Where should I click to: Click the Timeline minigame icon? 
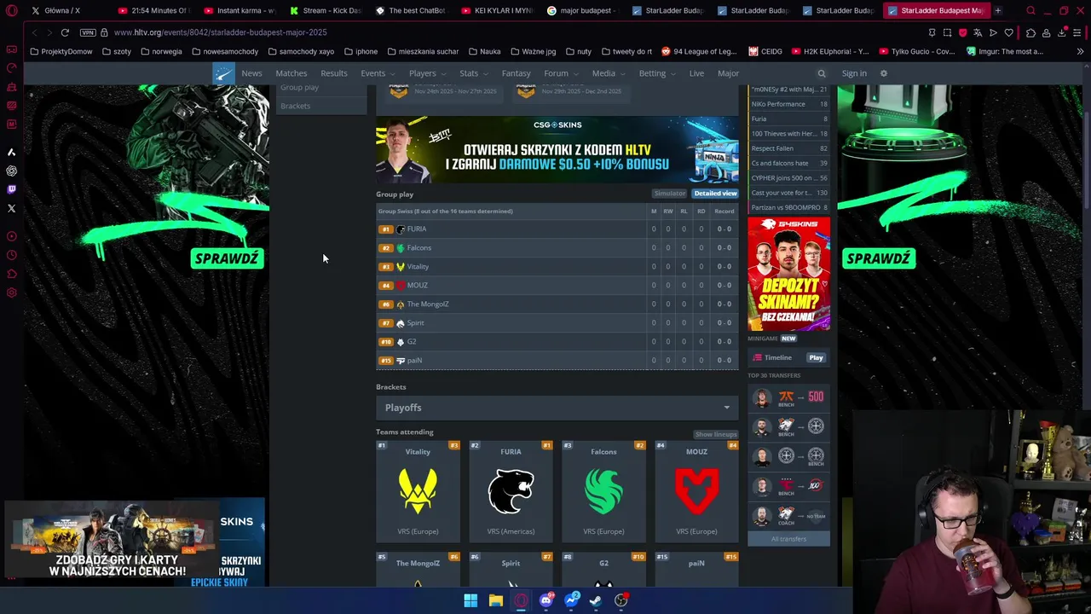[x=756, y=358]
